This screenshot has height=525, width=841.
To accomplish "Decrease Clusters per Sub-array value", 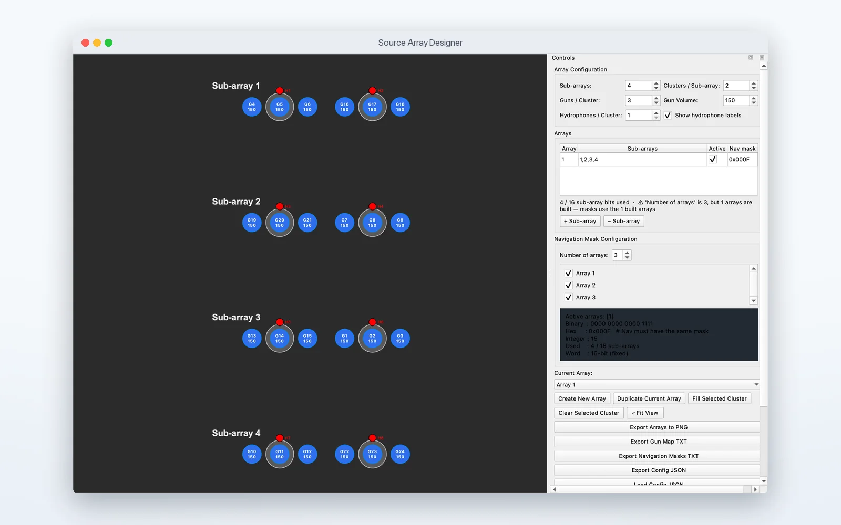I will 754,88.
